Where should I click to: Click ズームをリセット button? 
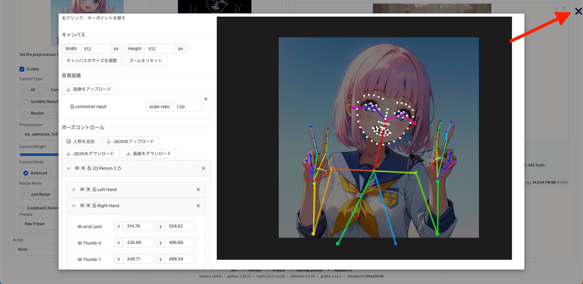coord(146,61)
